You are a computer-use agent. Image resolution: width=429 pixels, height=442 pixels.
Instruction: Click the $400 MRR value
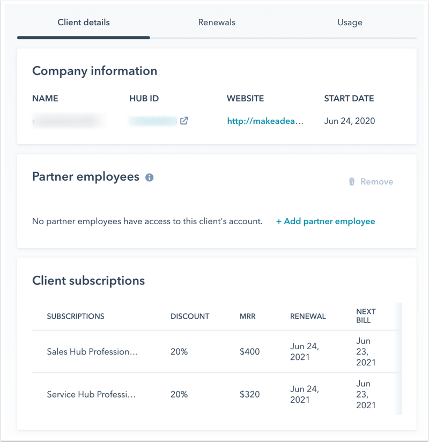pyautogui.click(x=250, y=351)
